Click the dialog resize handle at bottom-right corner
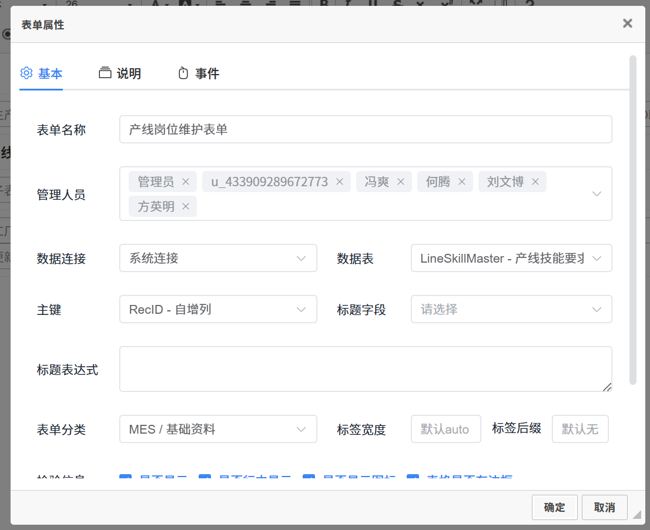This screenshot has width=650, height=530. click(636, 515)
